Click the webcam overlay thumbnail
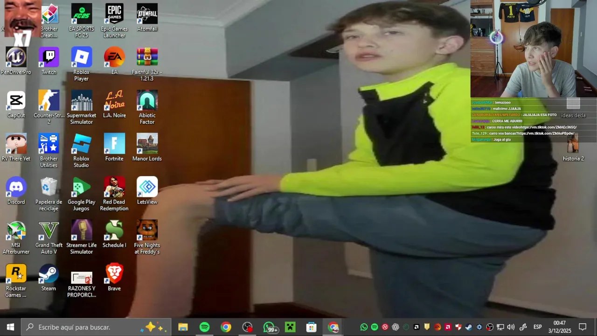Viewport: 597px width, 336px height. (534, 49)
